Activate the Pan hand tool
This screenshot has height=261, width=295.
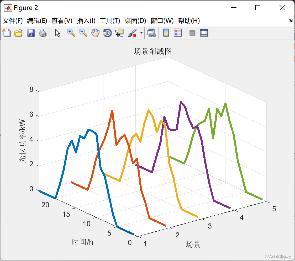(95, 33)
